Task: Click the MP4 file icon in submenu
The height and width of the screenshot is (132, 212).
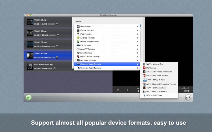Action: coord(145,80)
